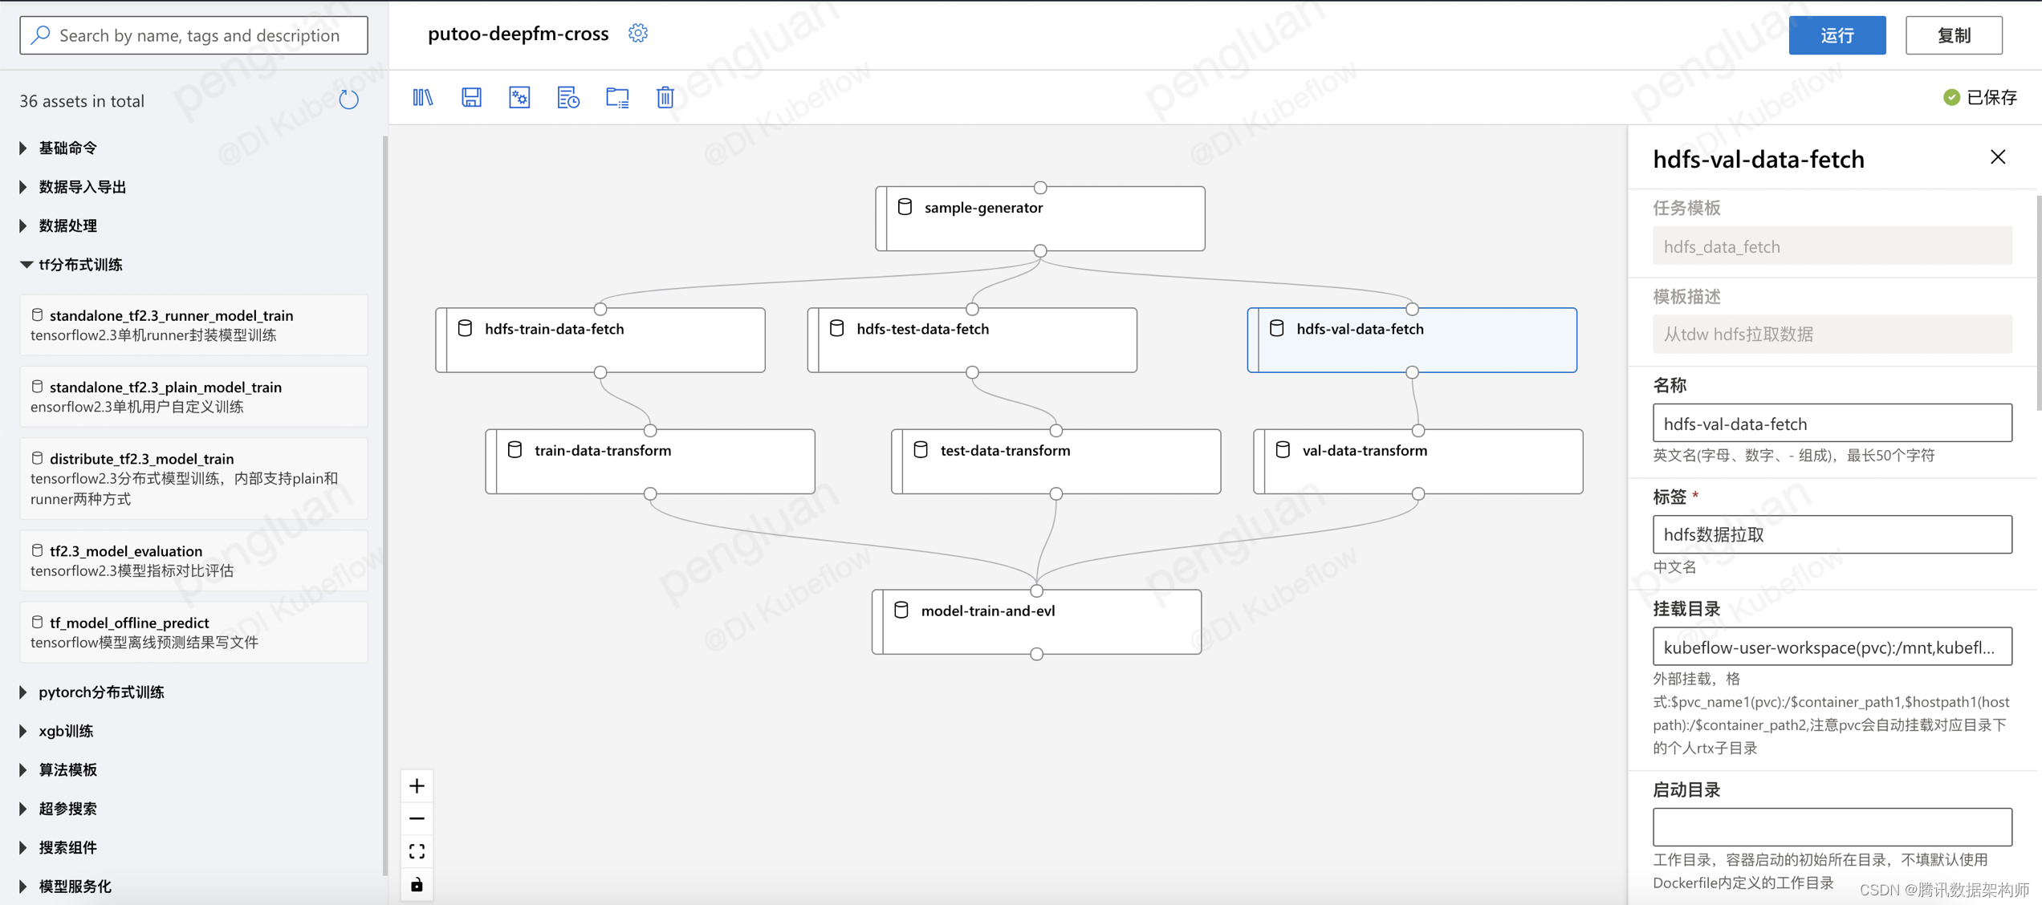Open pipeline settings gear next to putoo-deepfm-cross

coord(638,34)
